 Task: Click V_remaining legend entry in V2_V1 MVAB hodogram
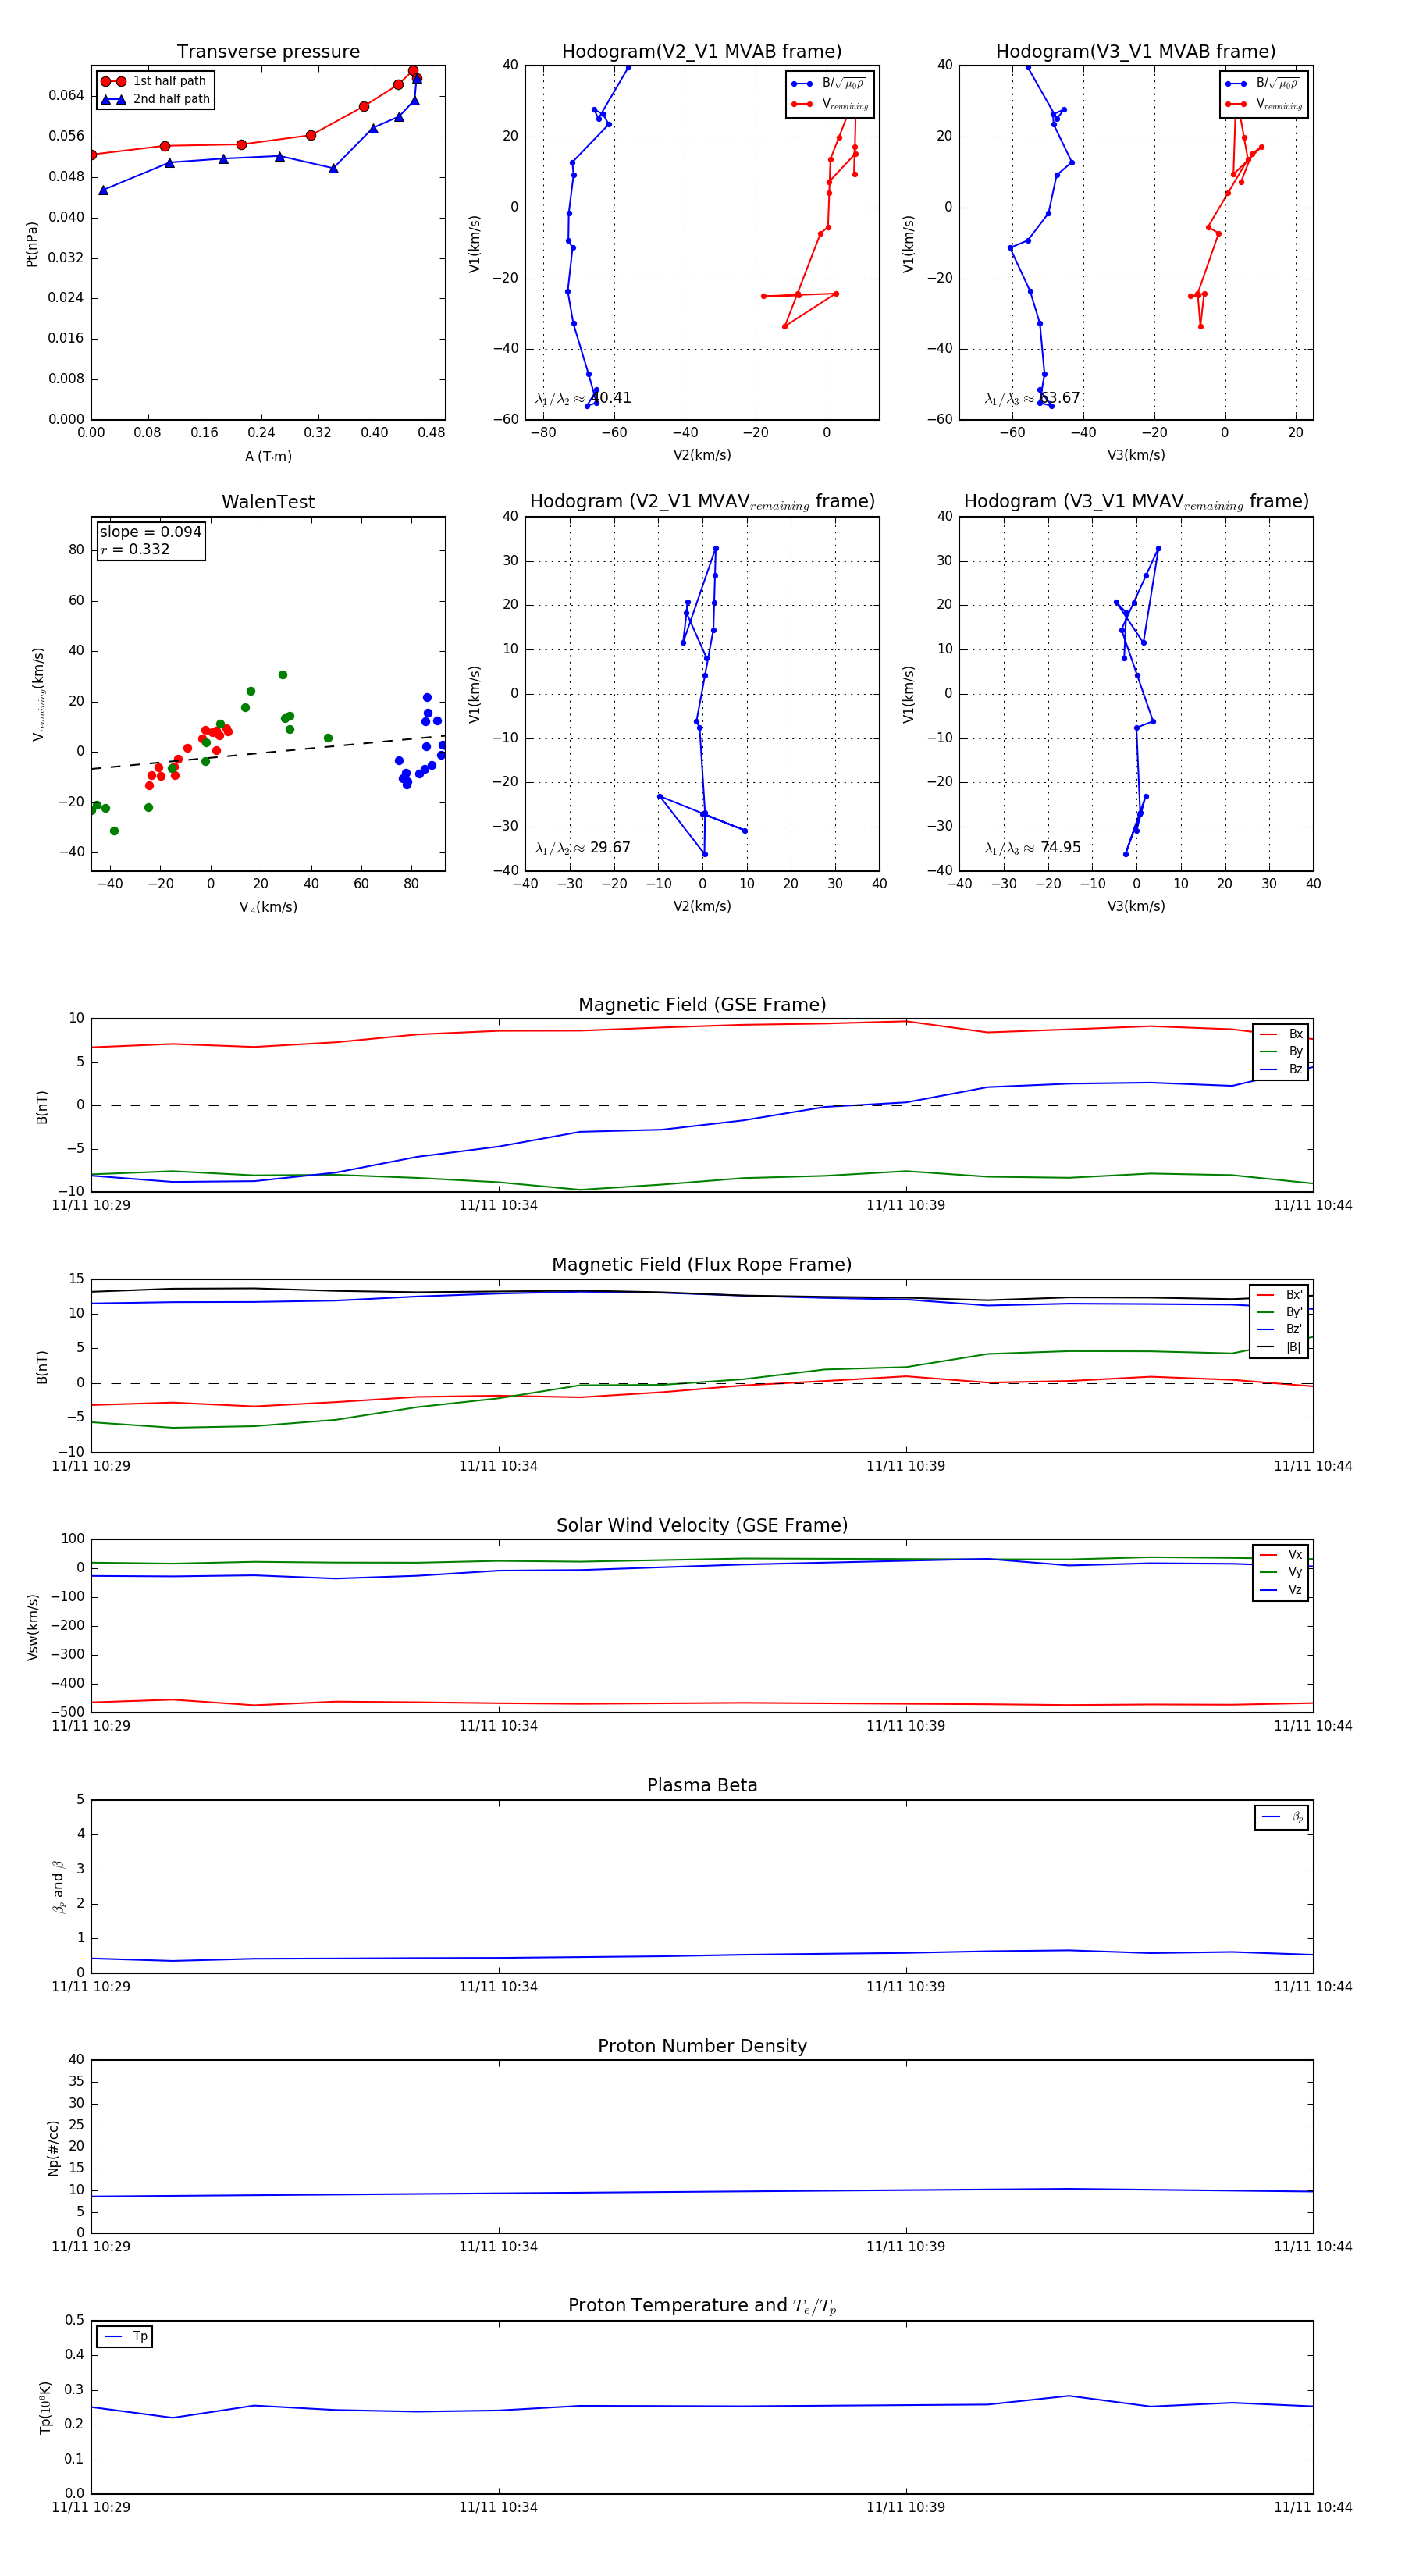pyautogui.click(x=830, y=104)
